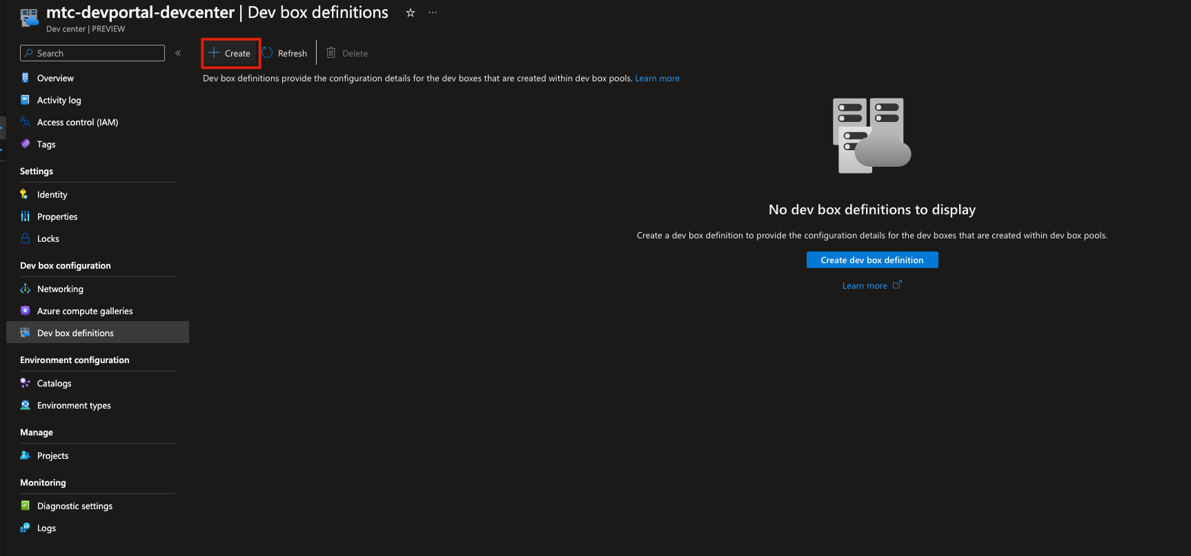Open the Identity settings key icon
1191x556 pixels.
pos(25,194)
